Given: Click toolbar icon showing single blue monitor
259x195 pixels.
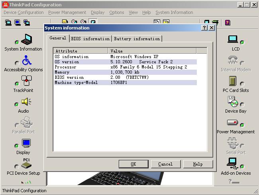Looking at the screenshot, I should (x=18, y=22).
